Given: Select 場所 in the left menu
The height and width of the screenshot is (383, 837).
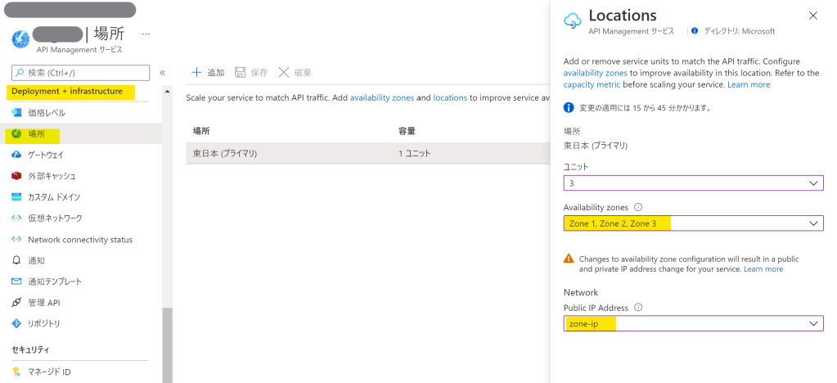Looking at the screenshot, I should (x=37, y=133).
